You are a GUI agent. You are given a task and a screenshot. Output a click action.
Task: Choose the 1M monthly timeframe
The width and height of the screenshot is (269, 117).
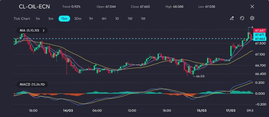143,19
